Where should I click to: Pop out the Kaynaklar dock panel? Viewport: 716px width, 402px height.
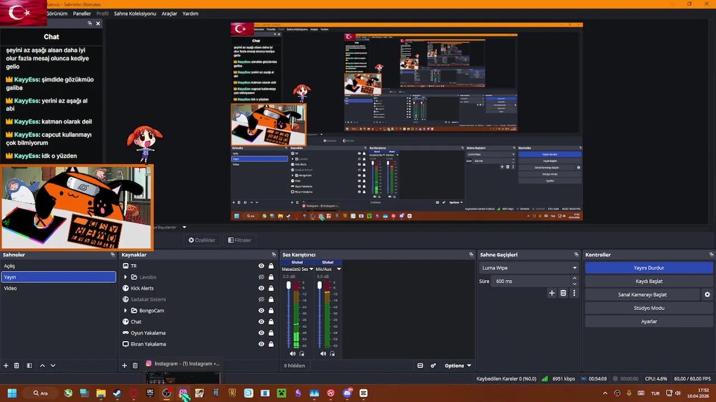tap(274, 255)
